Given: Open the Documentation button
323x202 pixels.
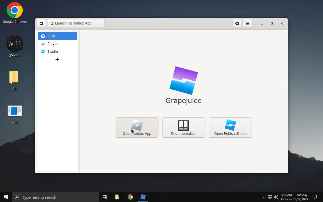Looking at the screenshot, I should point(184,128).
